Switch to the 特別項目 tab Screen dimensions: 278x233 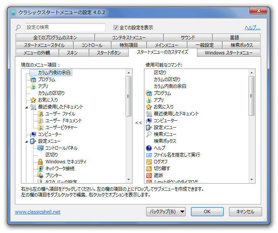129,45
